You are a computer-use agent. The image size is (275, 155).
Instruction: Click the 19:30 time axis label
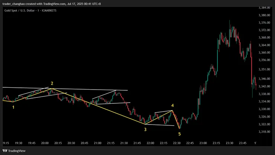tap(19, 143)
